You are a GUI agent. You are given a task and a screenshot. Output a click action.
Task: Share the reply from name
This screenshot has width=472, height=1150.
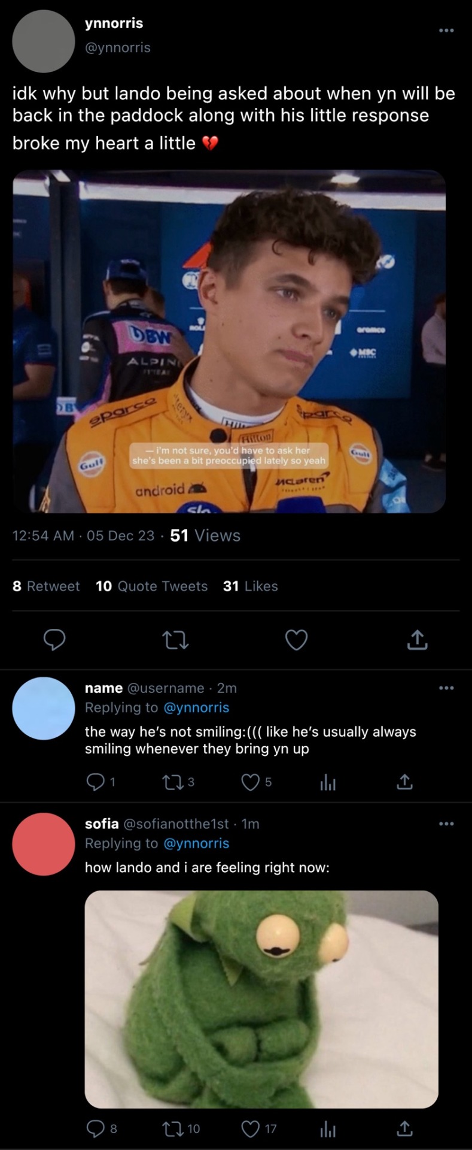point(405,782)
